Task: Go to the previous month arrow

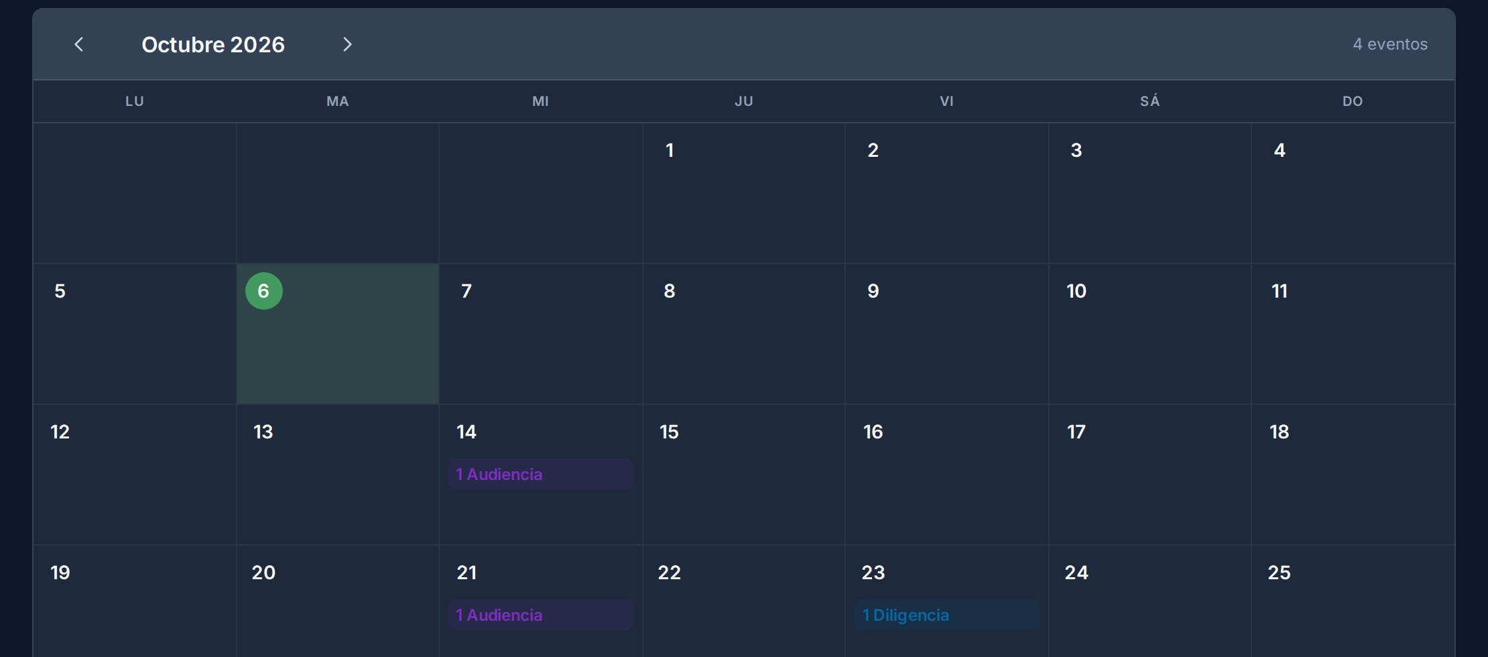Action: coord(78,44)
